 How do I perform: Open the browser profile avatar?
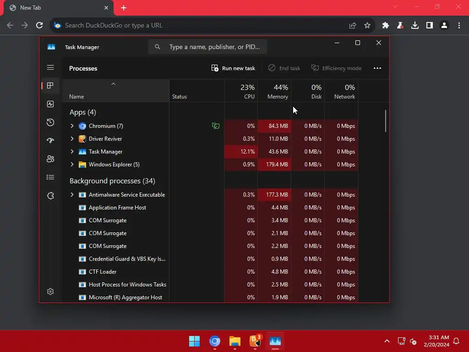(444, 26)
